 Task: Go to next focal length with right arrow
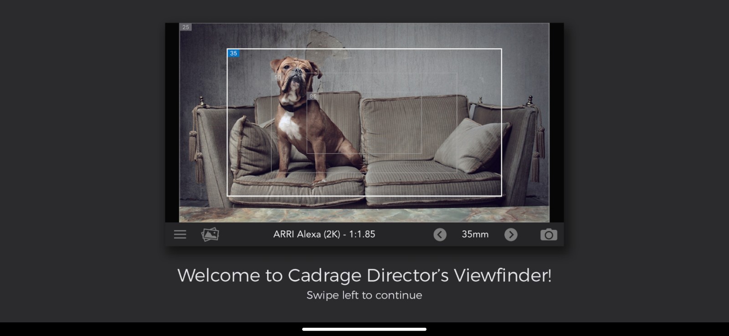click(511, 234)
